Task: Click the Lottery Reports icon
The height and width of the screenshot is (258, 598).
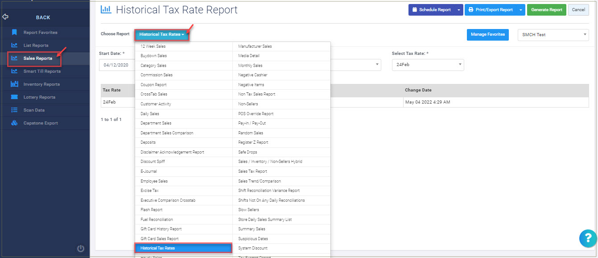Action: click(14, 97)
